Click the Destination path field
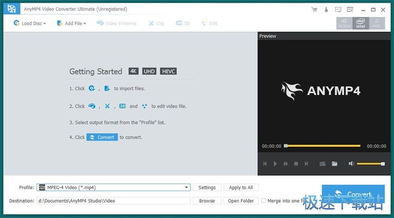The height and width of the screenshot is (218, 394). point(113,201)
